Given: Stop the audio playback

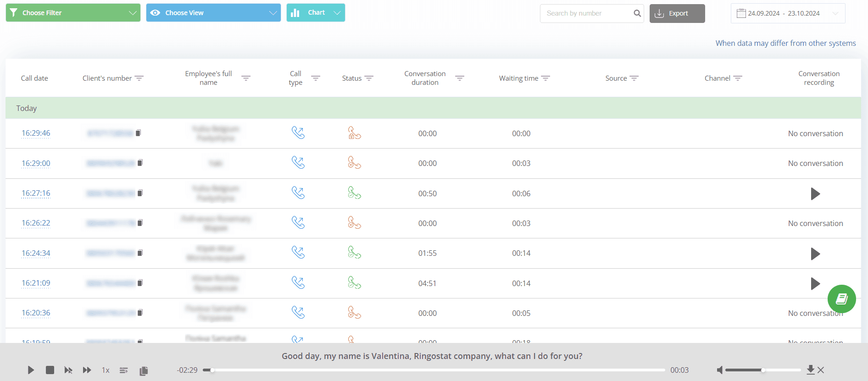Looking at the screenshot, I should 50,370.
